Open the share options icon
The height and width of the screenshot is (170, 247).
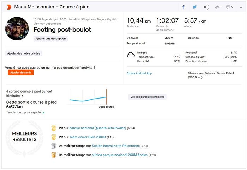[x=206, y=7]
